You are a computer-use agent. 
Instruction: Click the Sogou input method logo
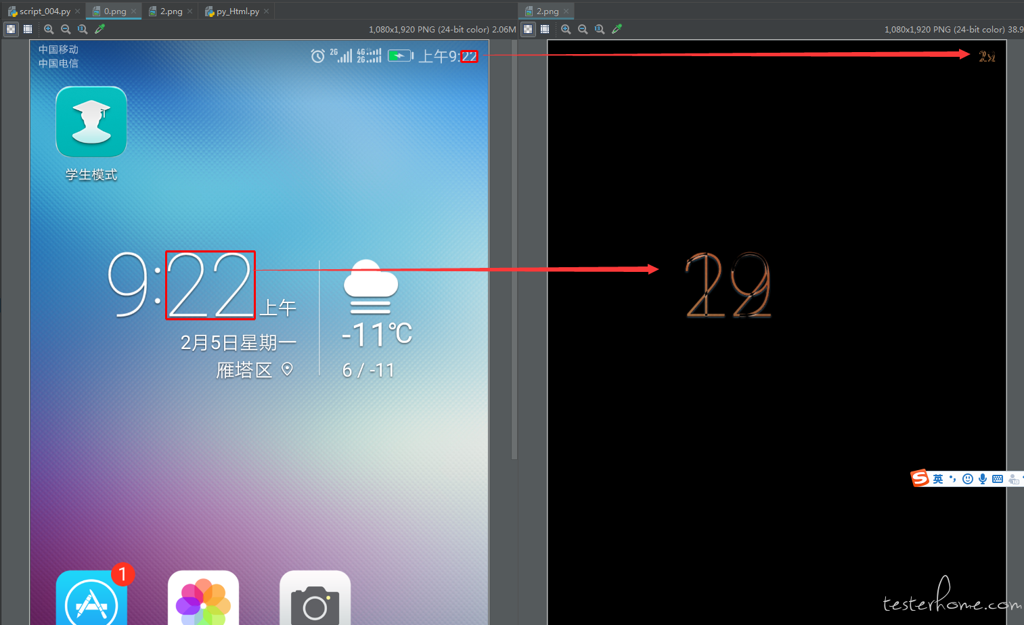click(920, 478)
